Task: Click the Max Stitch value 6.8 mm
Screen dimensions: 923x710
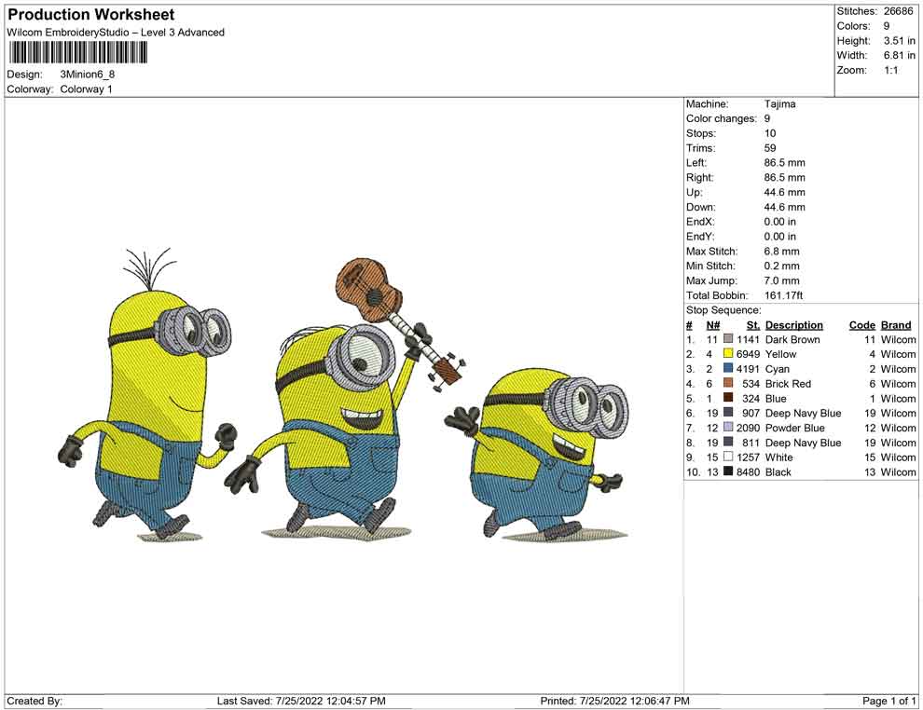Action: (781, 252)
